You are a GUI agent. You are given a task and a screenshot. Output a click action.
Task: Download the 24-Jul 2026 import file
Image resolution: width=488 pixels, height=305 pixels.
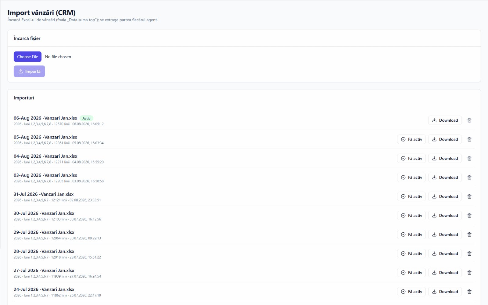click(x=445, y=292)
